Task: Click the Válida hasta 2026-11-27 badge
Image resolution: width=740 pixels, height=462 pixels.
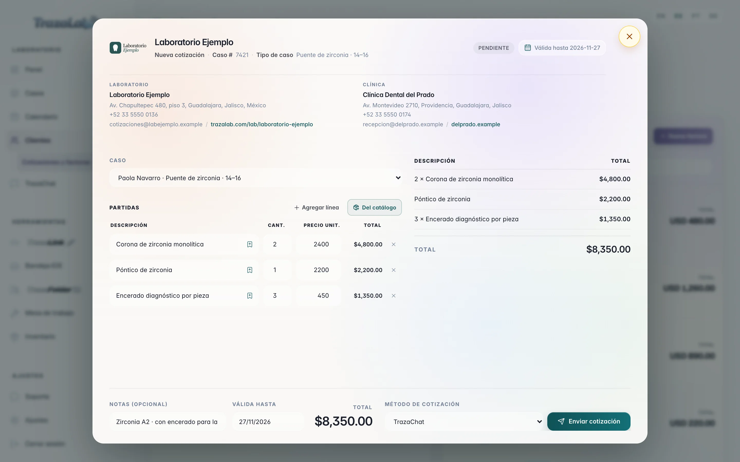Action: click(562, 48)
